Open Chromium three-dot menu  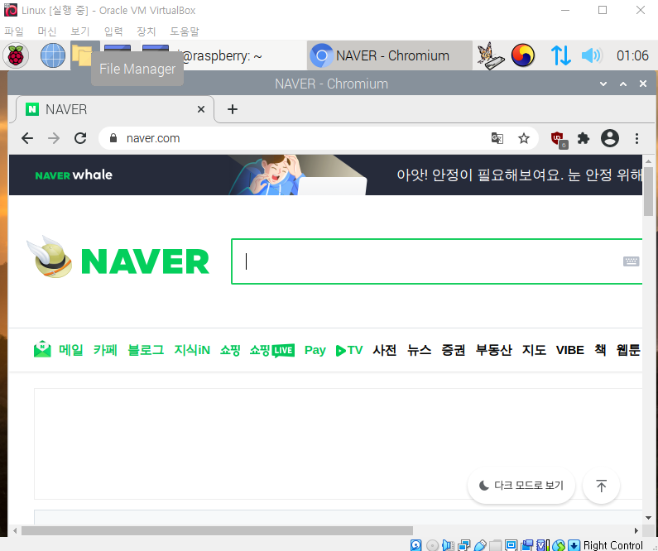click(x=636, y=138)
